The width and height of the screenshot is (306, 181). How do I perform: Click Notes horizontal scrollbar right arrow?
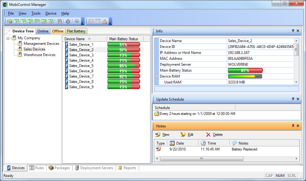click(x=296, y=158)
